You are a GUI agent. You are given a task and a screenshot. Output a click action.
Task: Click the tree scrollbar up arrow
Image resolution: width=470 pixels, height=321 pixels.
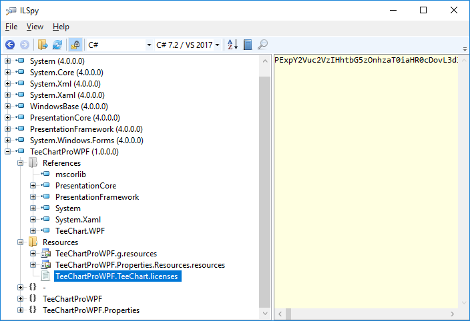(265, 61)
